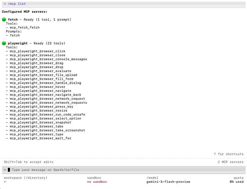Click mcp_playwright_browser_hover entry
This screenshot has height=189, width=247.
[x=38, y=87]
